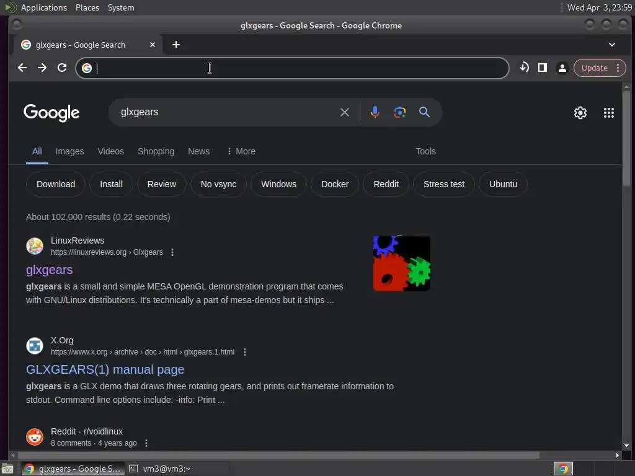
Task: Go forward using the browser forward arrow
Action: [42, 68]
